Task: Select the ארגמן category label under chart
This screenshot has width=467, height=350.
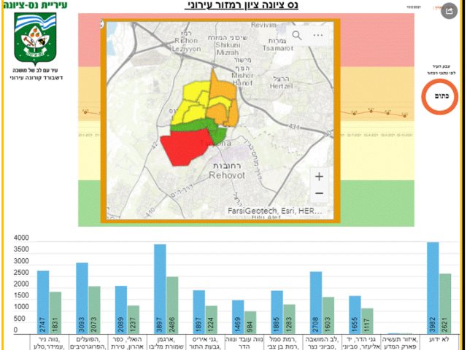Action: coord(166,343)
